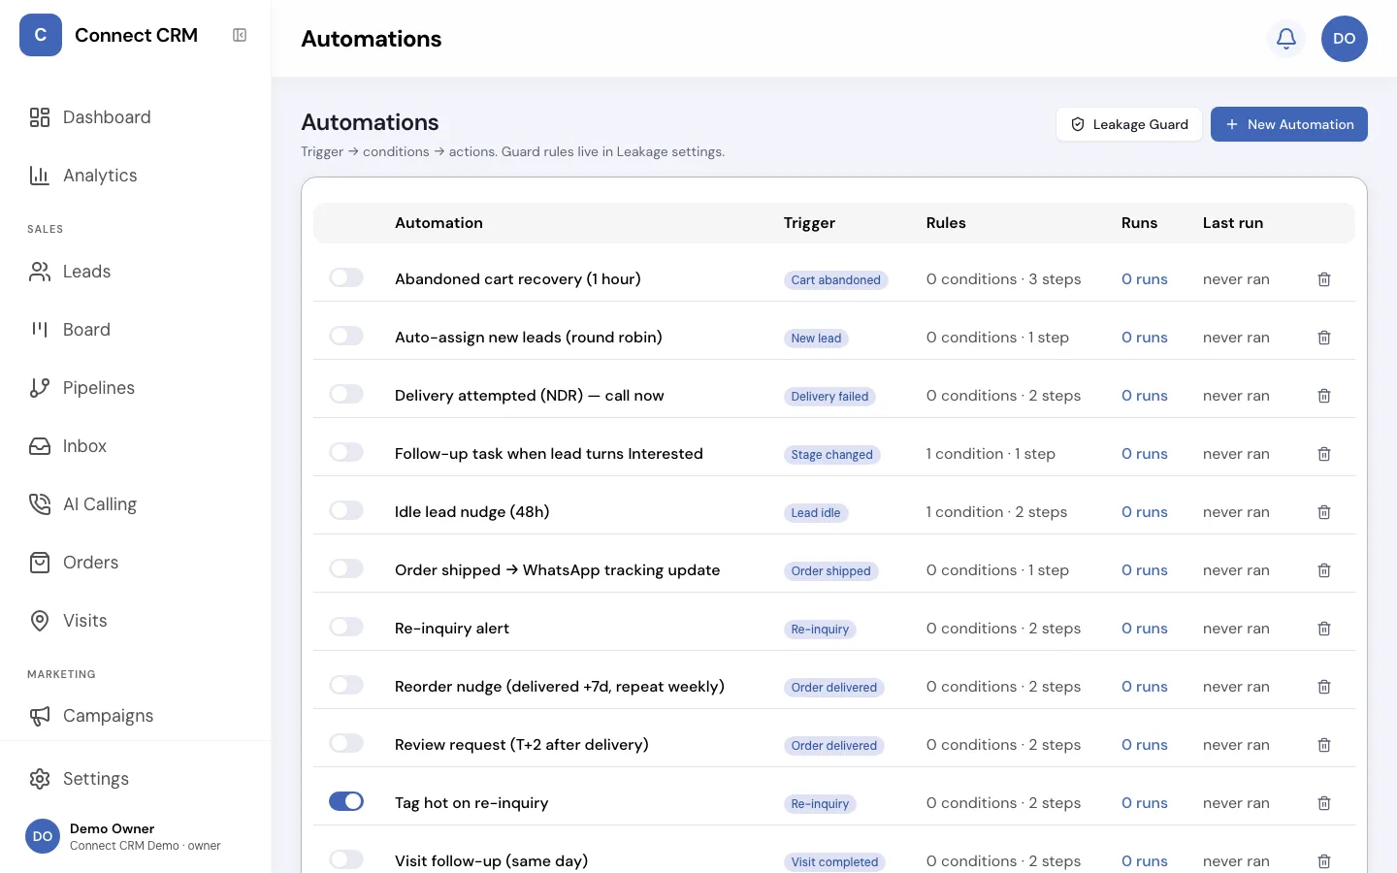The width and height of the screenshot is (1397, 873).
Task: View 0 runs for Re-inquiry alert
Action: [x=1145, y=629]
